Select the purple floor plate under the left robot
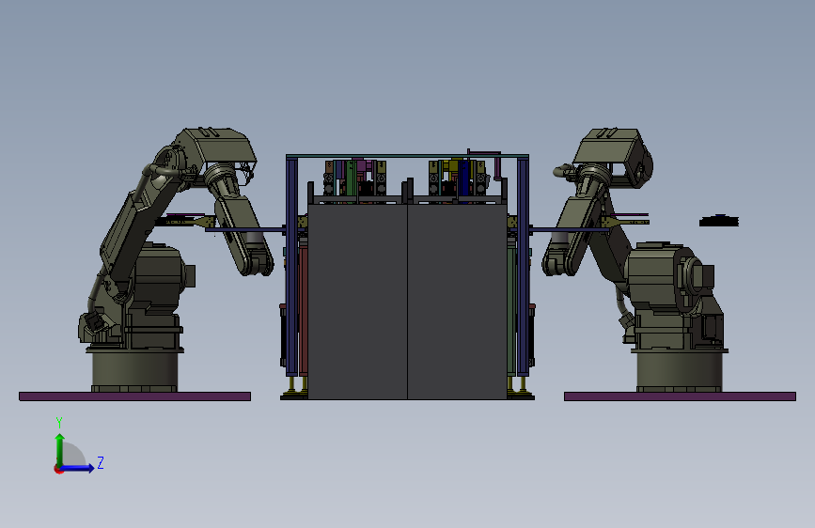 [x=134, y=396]
